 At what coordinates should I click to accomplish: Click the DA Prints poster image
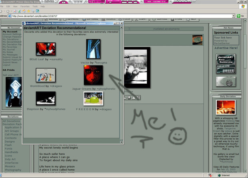coord(14,92)
